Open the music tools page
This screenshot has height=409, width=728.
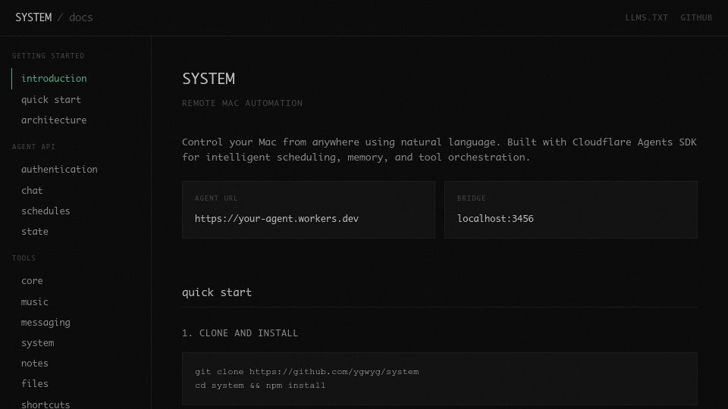click(35, 302)
